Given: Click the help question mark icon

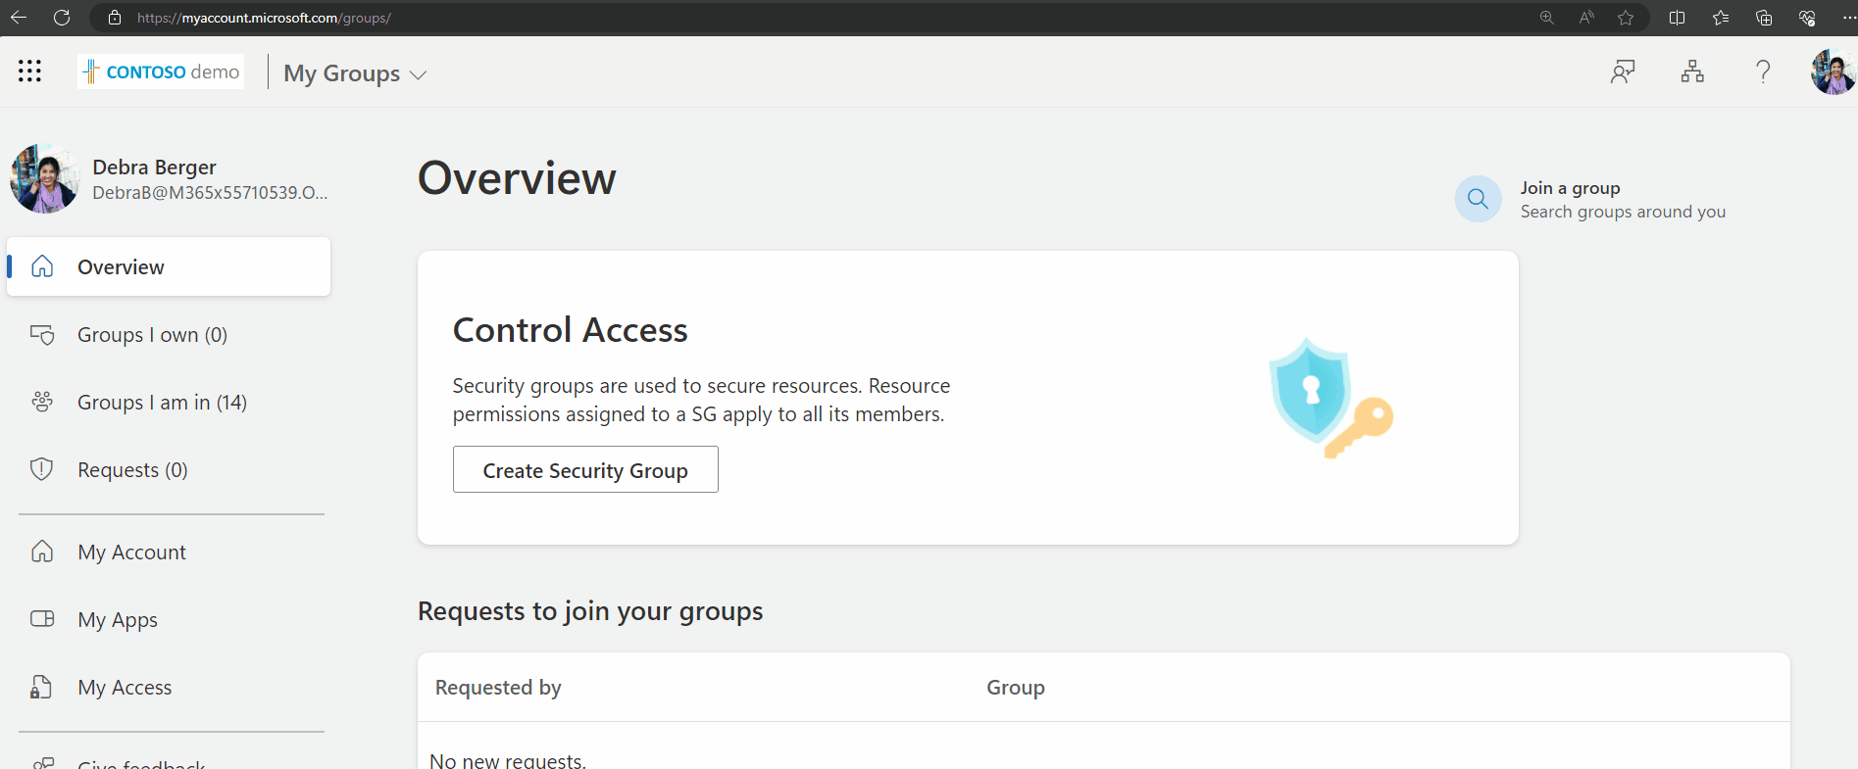Looking at the screenshot, I should [1763, 72].
